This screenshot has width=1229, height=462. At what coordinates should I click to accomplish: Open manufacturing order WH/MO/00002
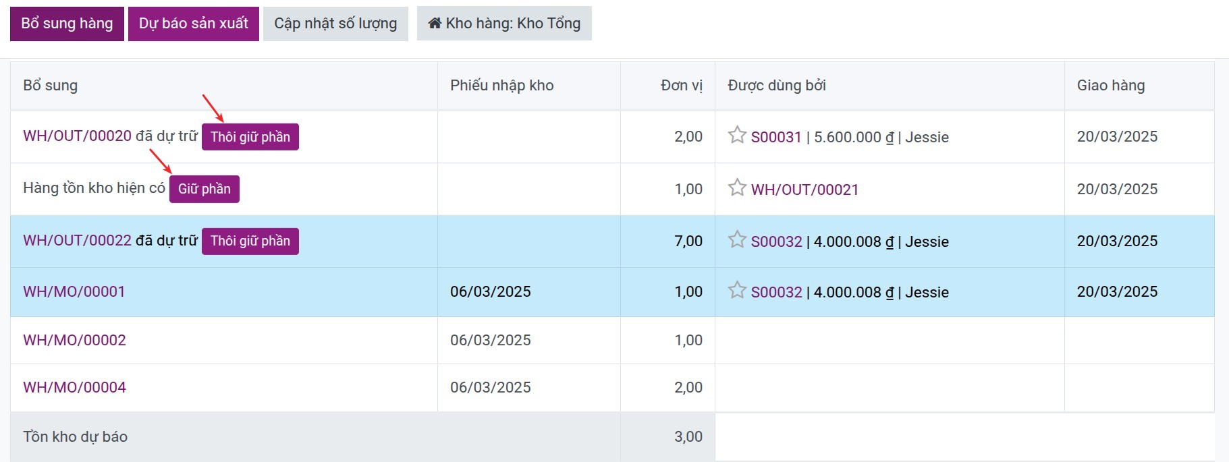(x=74, y=341)
